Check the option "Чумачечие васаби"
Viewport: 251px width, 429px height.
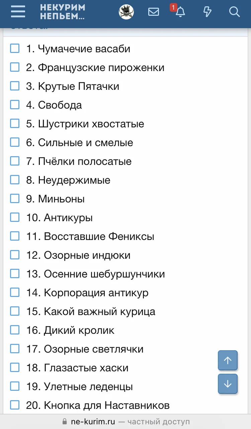pyautogui.click(x=15, y=48)
